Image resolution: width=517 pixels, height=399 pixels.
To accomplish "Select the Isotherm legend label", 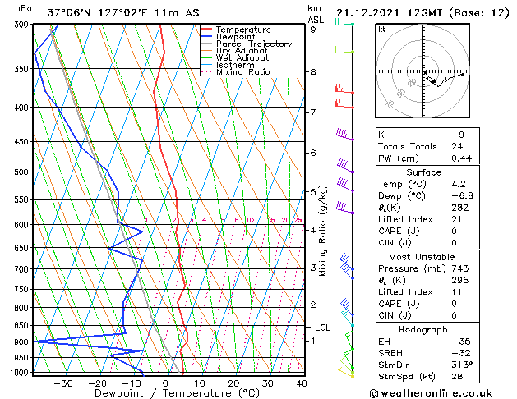I will pos(235,65).
